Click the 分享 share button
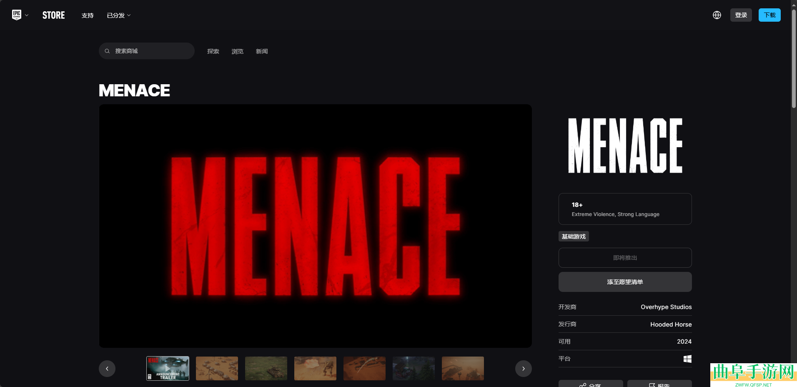This screenshot has width=797, height=387. [591, 384]
